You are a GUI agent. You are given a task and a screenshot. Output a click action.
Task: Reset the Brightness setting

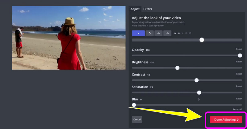tap(239, 62)
